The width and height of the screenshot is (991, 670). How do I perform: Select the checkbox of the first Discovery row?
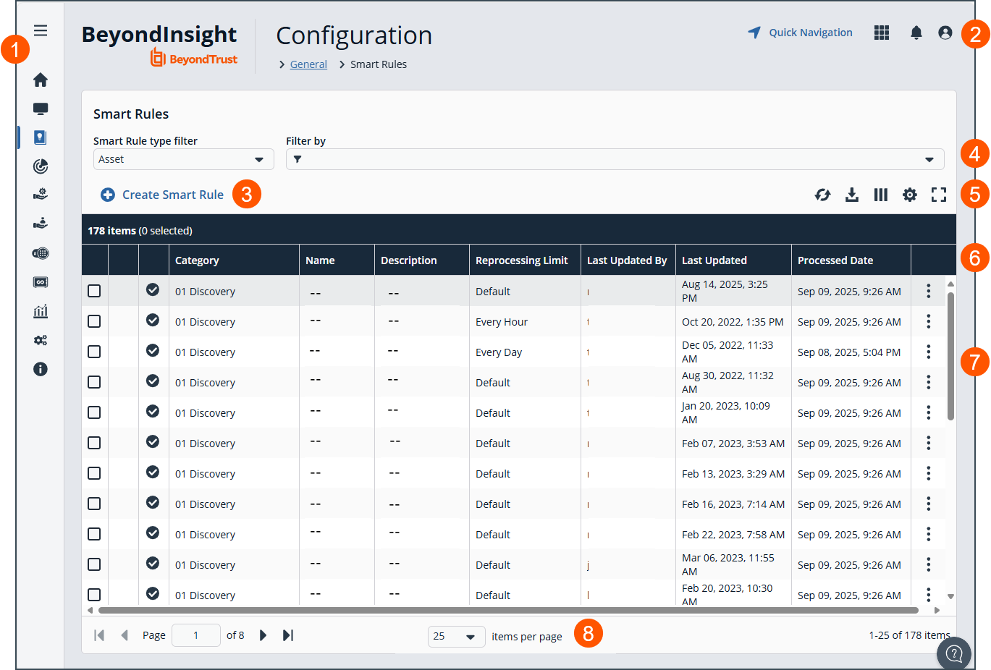click(x=94, y=291)
